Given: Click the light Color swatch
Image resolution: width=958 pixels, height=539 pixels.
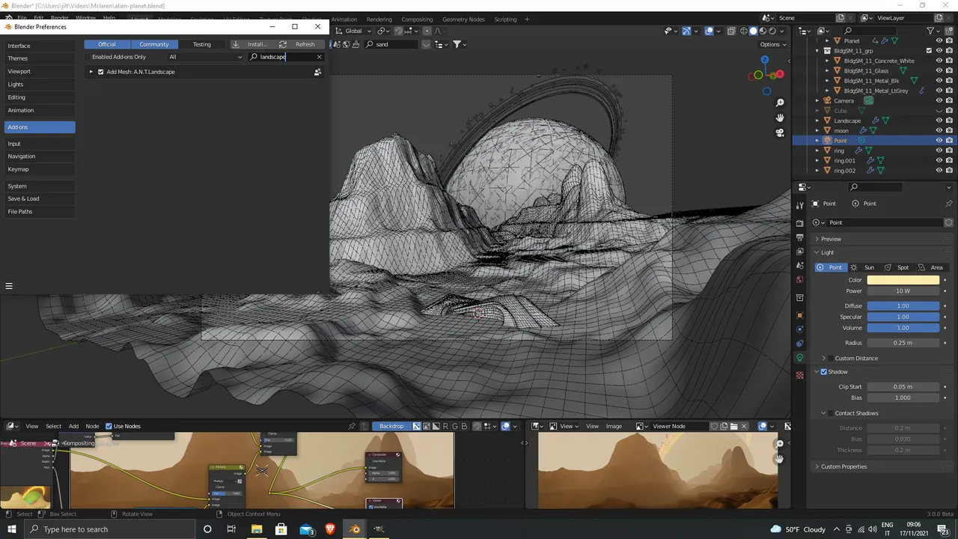Looking at the screenshot, I should (903, 280).
